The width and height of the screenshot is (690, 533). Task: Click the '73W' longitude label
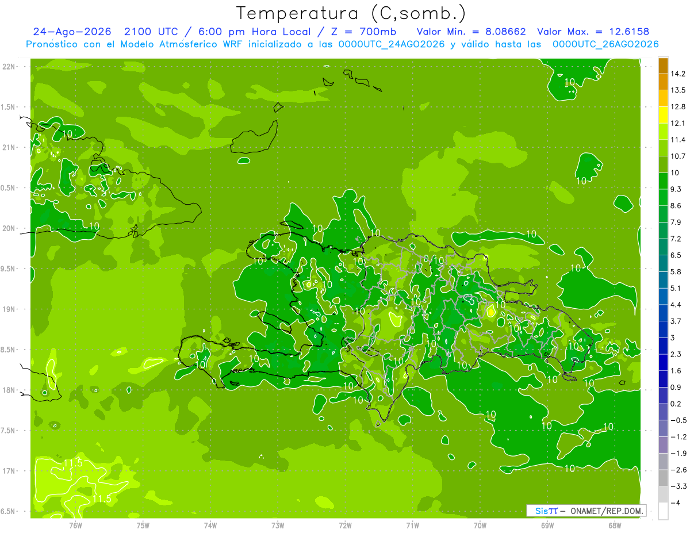coord(278,526)
